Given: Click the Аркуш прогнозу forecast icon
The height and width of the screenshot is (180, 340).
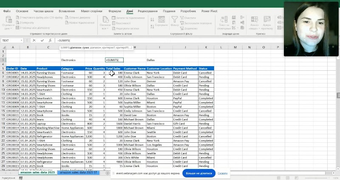Looking at the screenshot, I should [x=267, y=20].
